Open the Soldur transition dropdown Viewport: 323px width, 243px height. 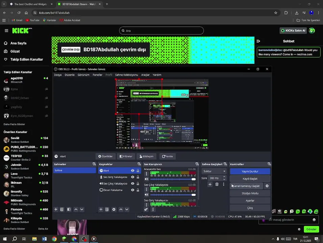[x=214, y=171]
